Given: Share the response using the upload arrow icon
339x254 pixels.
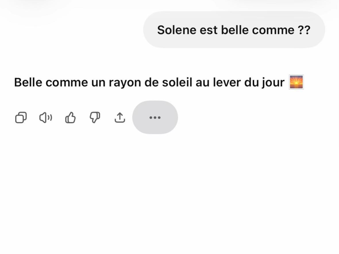Looking at the screenshot, I should (120, 118).
